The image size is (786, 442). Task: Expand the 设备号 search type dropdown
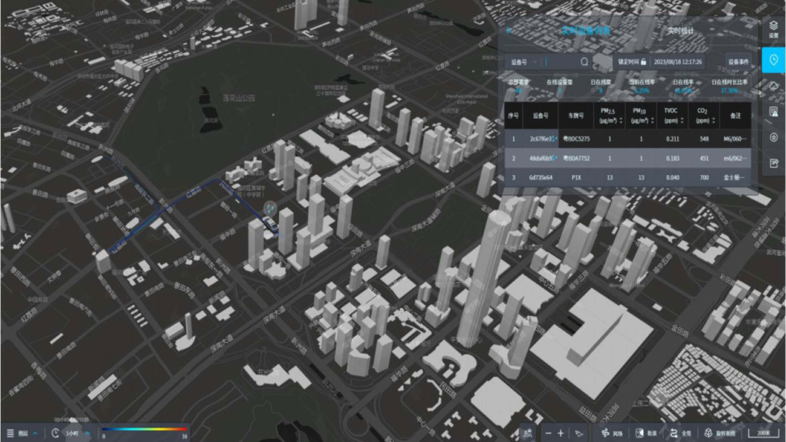click(524, 62)
